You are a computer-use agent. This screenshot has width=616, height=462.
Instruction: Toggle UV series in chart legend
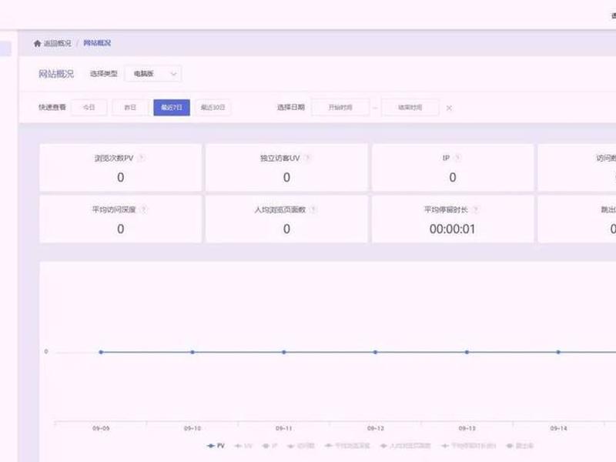click(243, 446)
